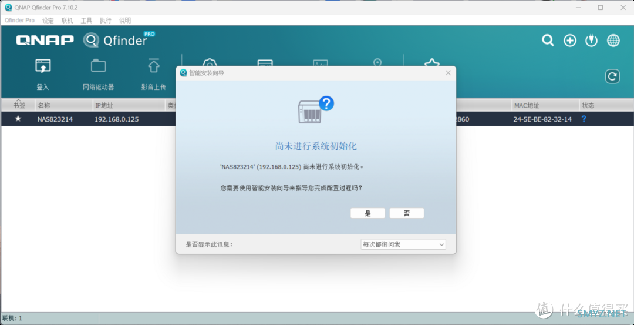Open the 说明 menu
The image size is (634, 325).
click(x=125, y=20)
